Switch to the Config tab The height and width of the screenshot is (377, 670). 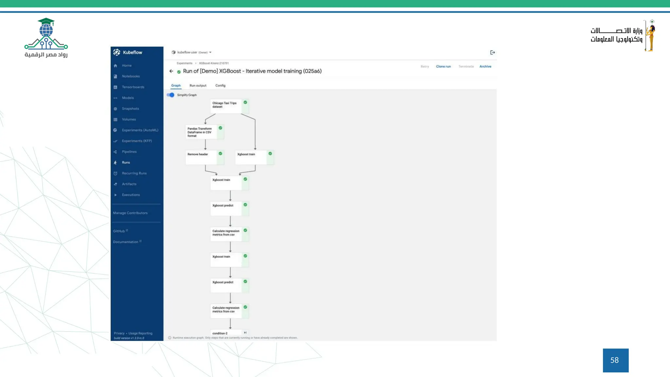[220, 85]
